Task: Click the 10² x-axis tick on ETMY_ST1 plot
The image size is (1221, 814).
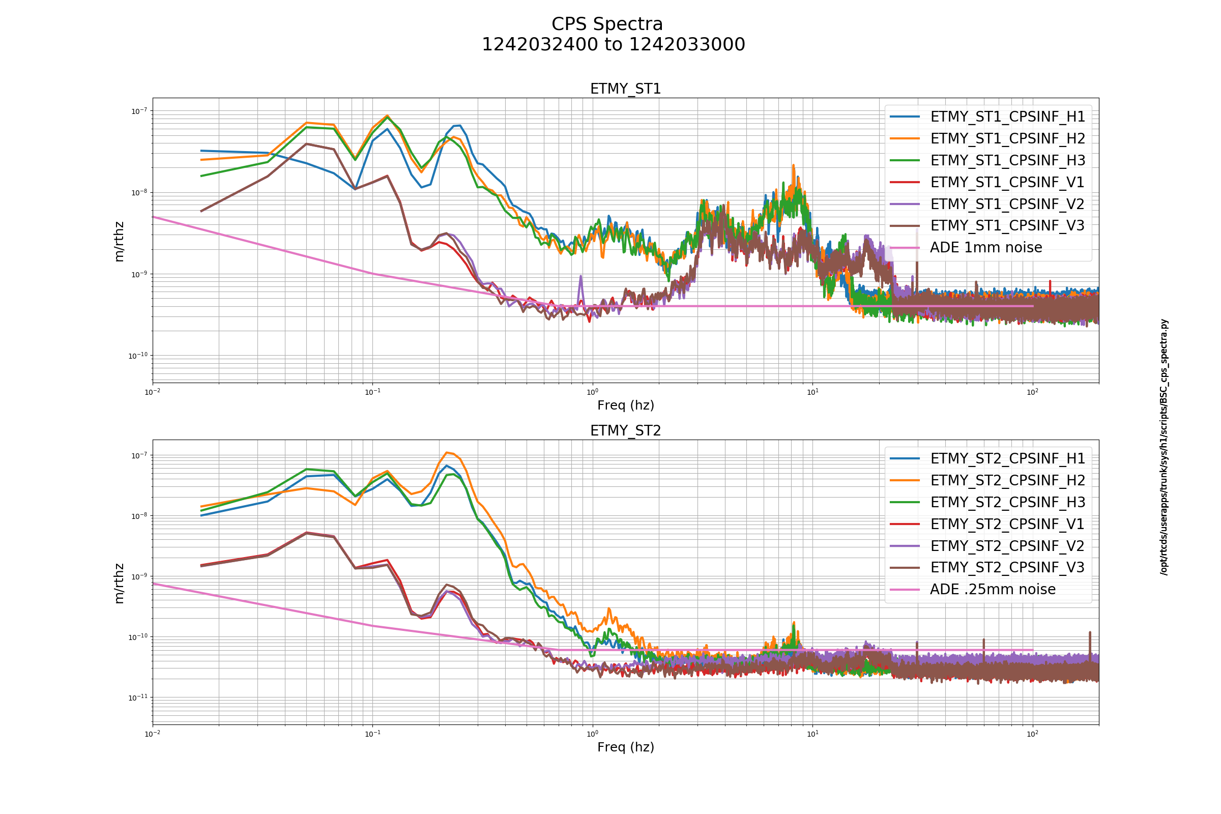Action: coord(1033,392)
